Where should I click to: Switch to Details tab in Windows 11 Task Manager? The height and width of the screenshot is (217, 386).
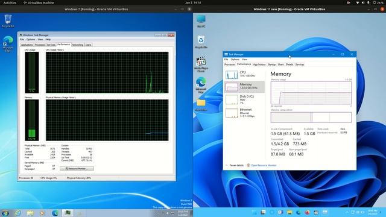[289, 64]
